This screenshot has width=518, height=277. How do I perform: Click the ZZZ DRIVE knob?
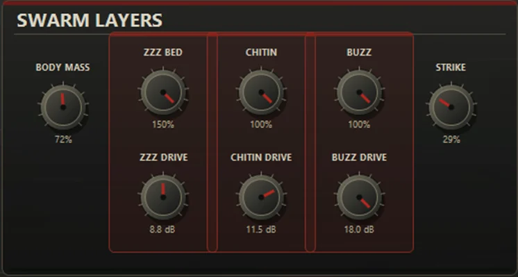click(163, 197)
